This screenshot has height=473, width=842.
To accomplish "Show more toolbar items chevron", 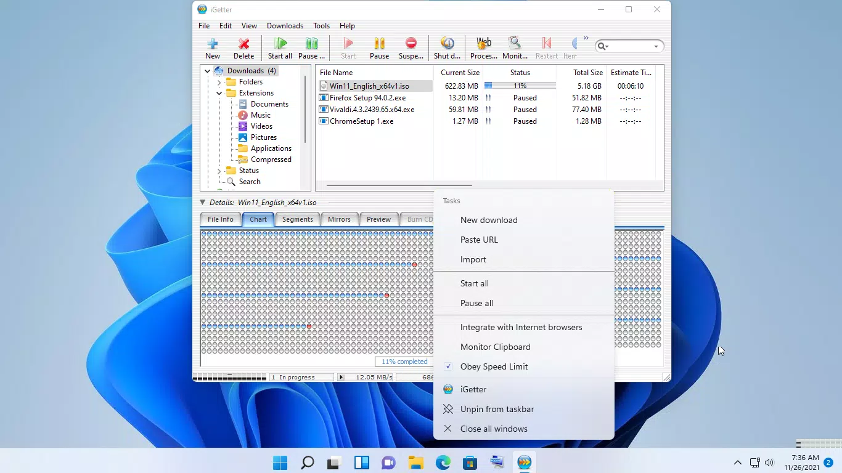I will (586, 38).
